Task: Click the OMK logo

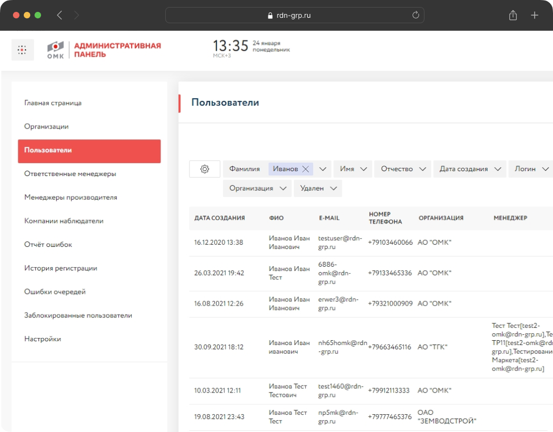Action: coord(56,50)
